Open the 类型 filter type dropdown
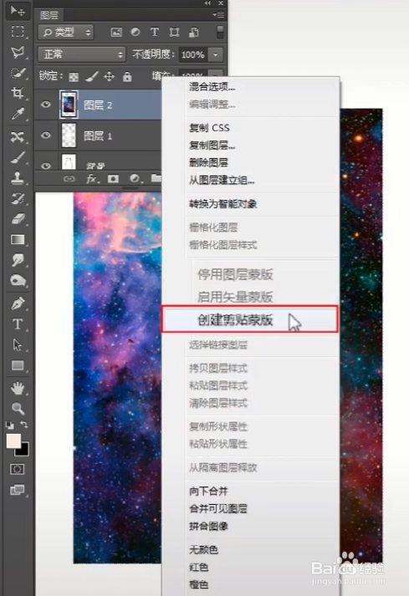409x596 pixels. 66,33
